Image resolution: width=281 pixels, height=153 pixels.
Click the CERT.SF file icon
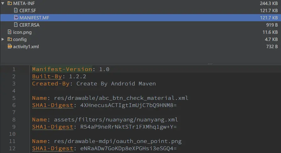(16, 10)
